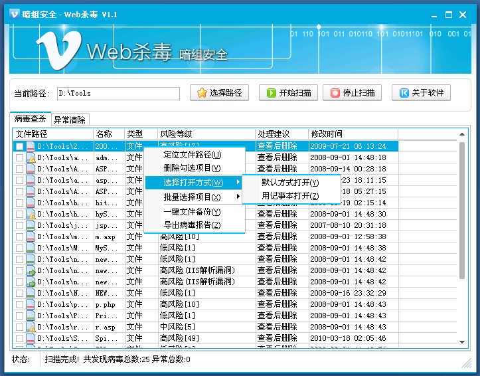The width and height of the screenshot is (480, 376).
Task: Click the file icon next to p.php entry
Action: (x=31, y=305)
